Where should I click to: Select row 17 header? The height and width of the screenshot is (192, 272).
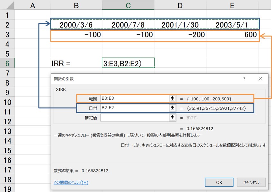click(x=7, y=170)
